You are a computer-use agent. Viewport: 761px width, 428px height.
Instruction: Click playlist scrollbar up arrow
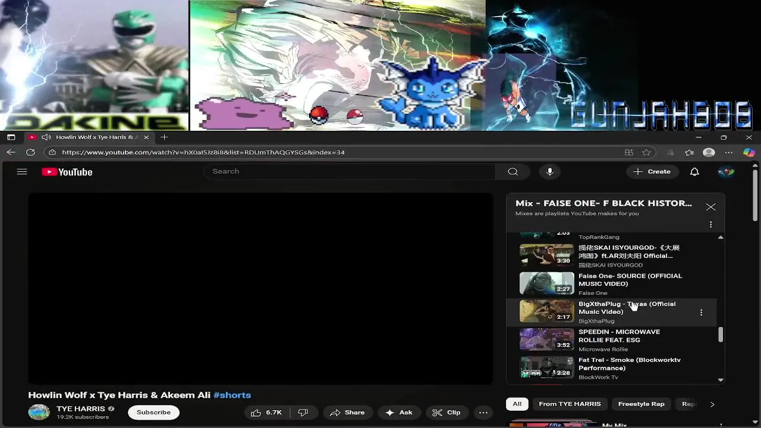coord(721,237)
